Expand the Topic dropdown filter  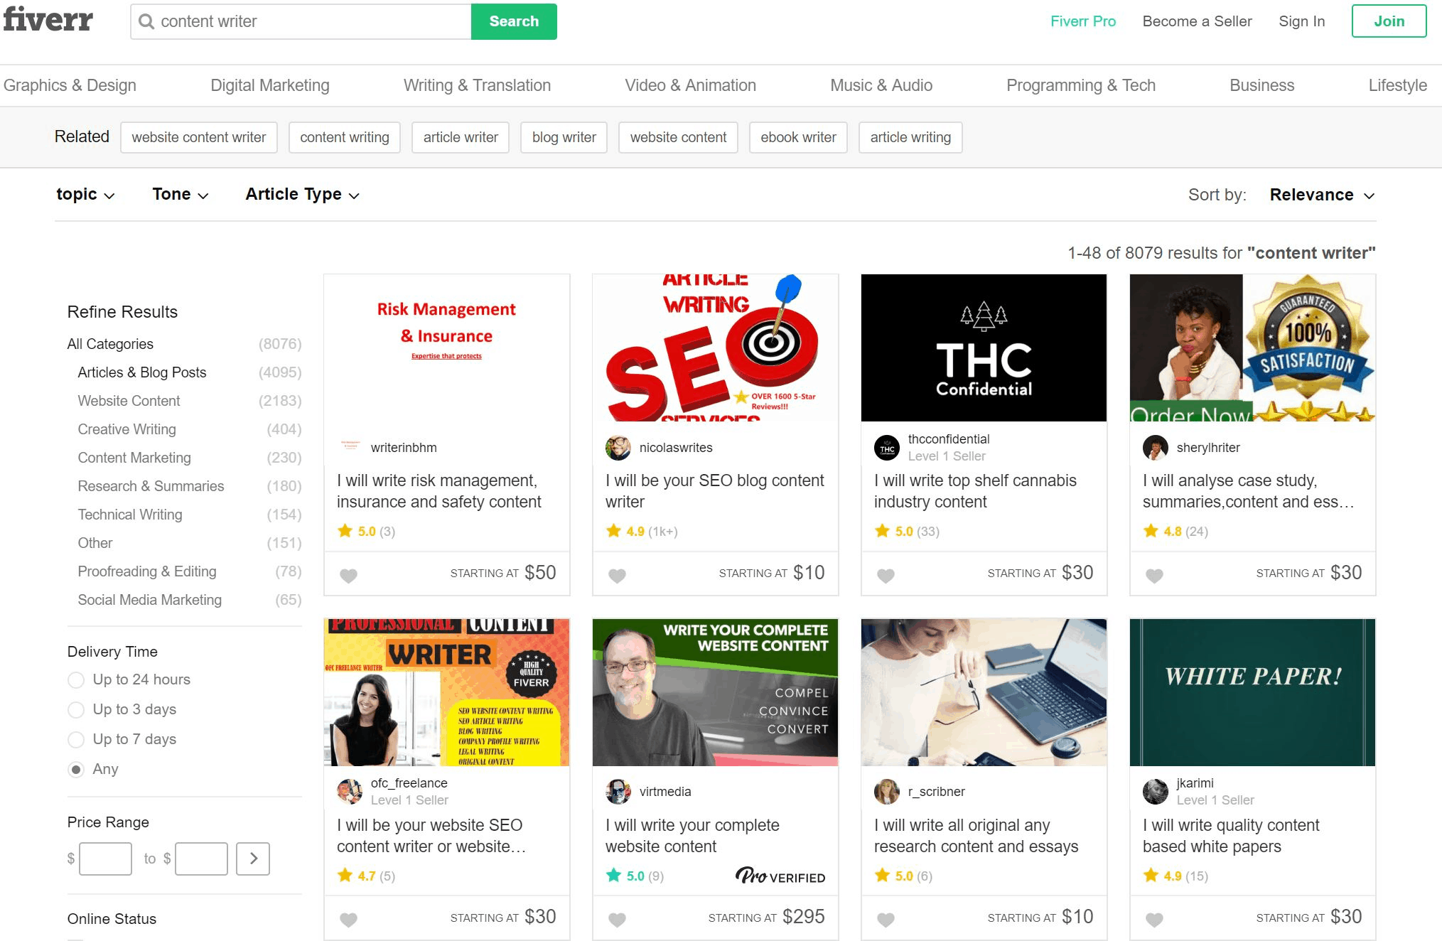[x=83, y=193]
